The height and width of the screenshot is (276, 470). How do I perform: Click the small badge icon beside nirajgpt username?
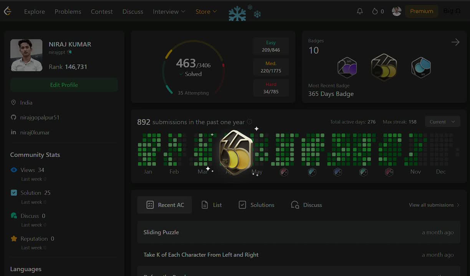click(x=69, y=52)
